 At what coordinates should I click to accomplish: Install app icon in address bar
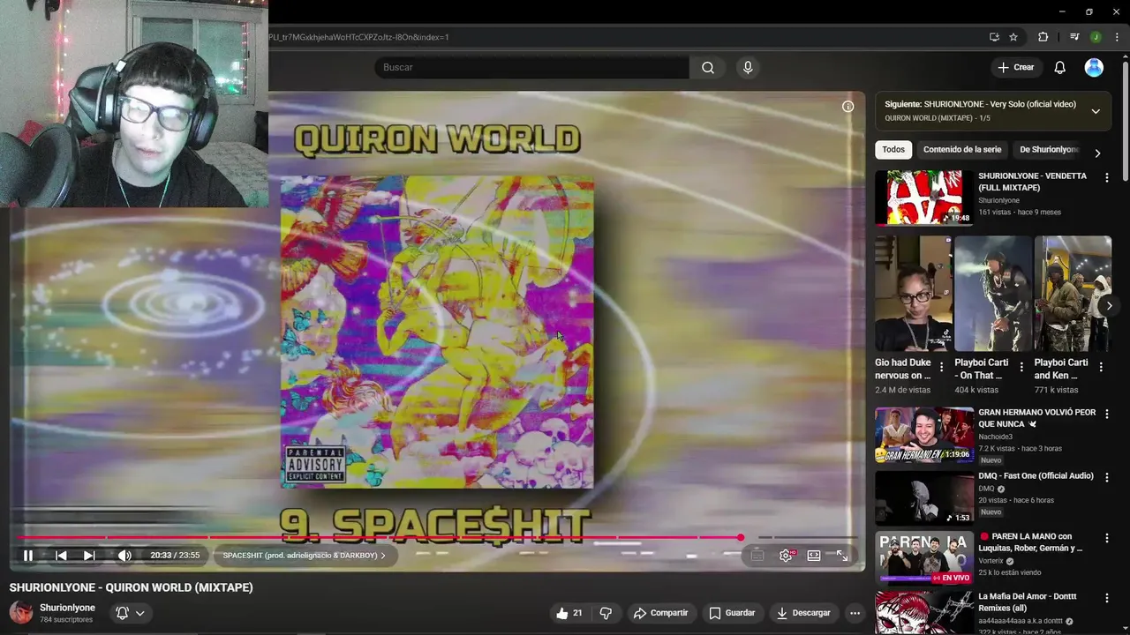(994, 37)
